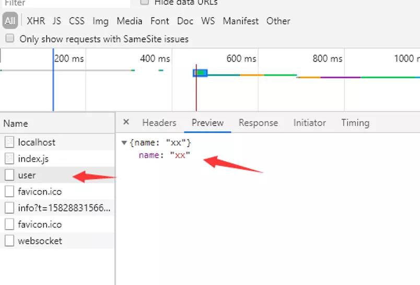Click the file icon next to localhost
420x285 pixels.
[9, 142]
